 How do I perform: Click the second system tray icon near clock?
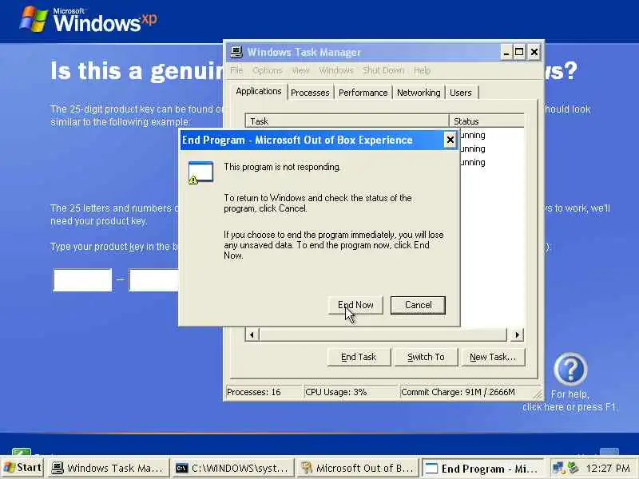pyautogui.click(x=573, y=469)
